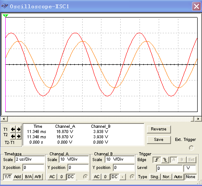Click the Save button

pos(159,140)
